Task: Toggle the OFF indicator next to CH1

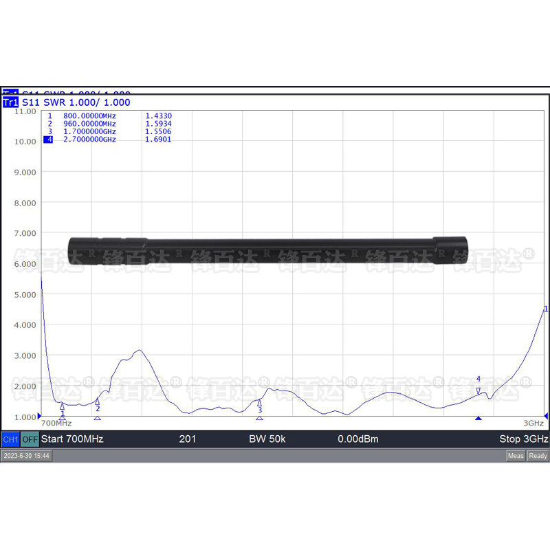Action: tap(30, 439)
